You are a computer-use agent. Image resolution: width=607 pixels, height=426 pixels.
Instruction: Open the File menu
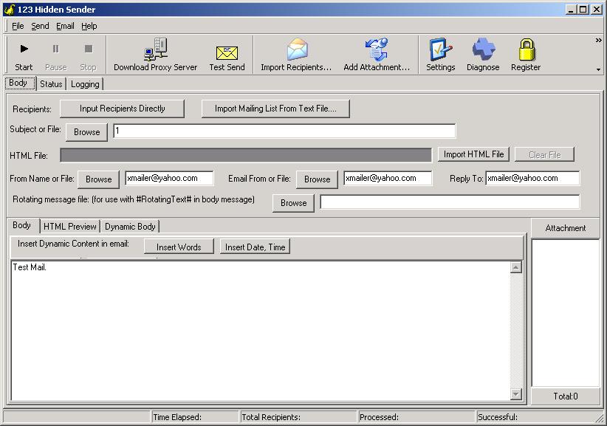(x=18, y=26)
